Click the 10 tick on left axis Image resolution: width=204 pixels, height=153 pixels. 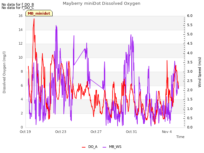pos(20,57)
